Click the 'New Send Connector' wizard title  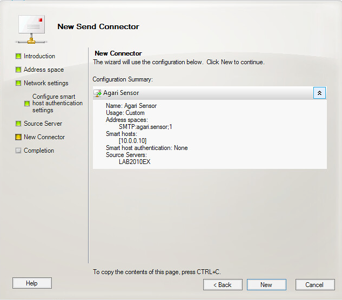(x=98, y=26)
